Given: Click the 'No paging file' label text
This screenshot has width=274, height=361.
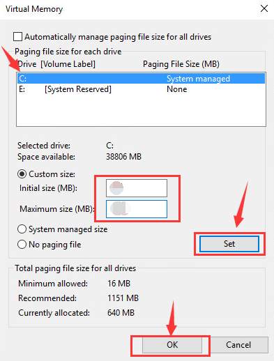Looking at the screenshot, I should click(x=55, y=245).
